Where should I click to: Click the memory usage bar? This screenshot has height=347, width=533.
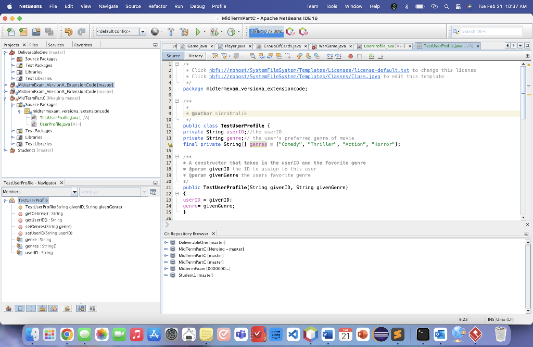[x=266, y=32]
